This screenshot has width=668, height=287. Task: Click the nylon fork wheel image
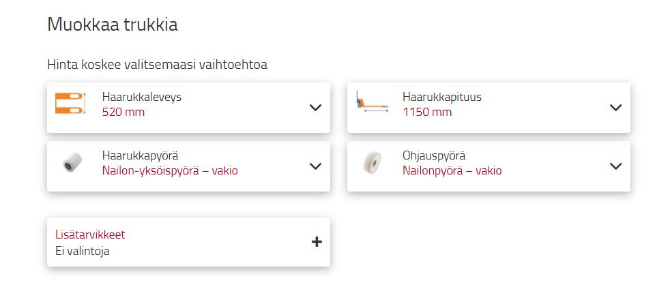(70, 164)
